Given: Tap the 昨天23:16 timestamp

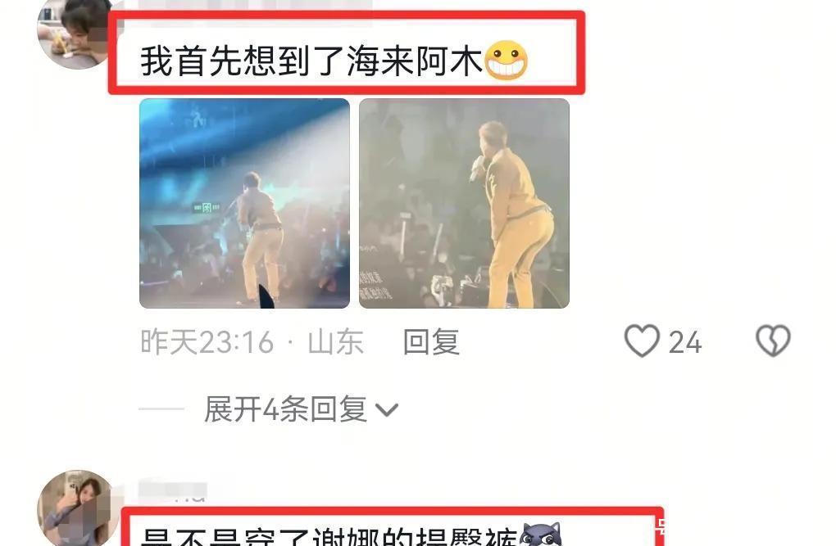Looking at the screenshot, I should (207, 341).
